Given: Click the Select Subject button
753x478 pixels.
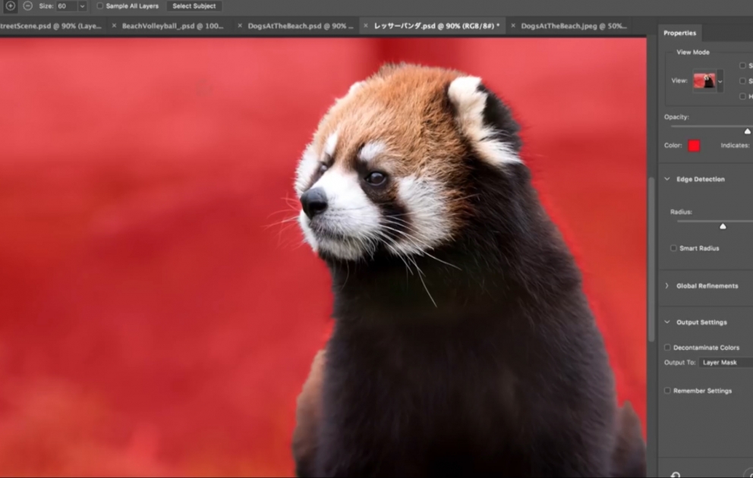Looking at the screenshot, I should tap(194, 6).
